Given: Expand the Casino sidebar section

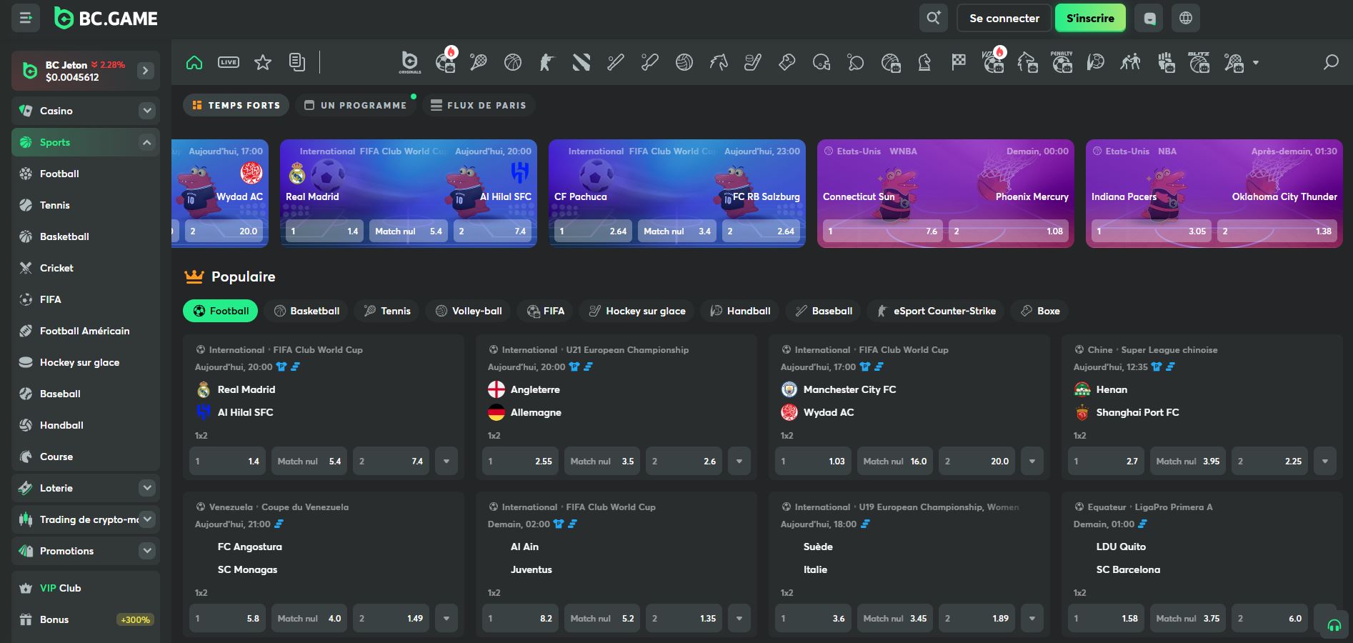Looking at the screenshot, I should click(147, 111).
